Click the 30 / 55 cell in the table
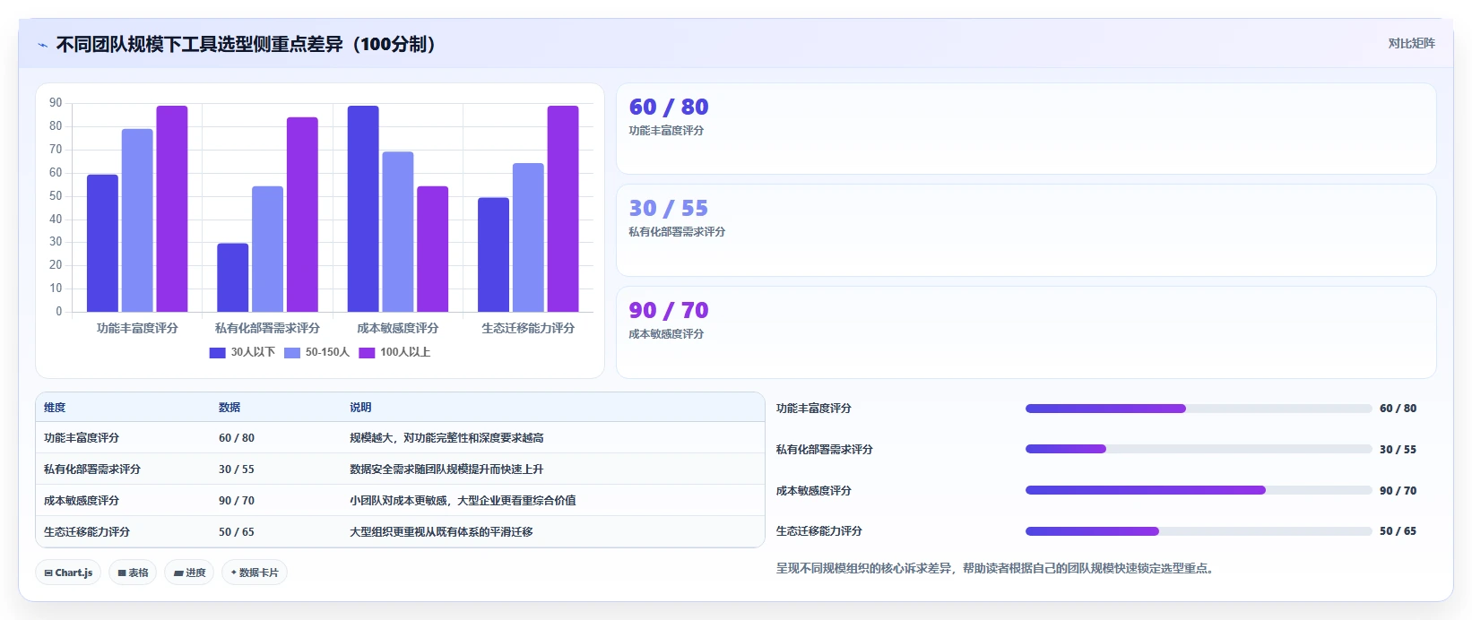The width and height of the screenshot is (1472, 620). (x=237, y=469)
